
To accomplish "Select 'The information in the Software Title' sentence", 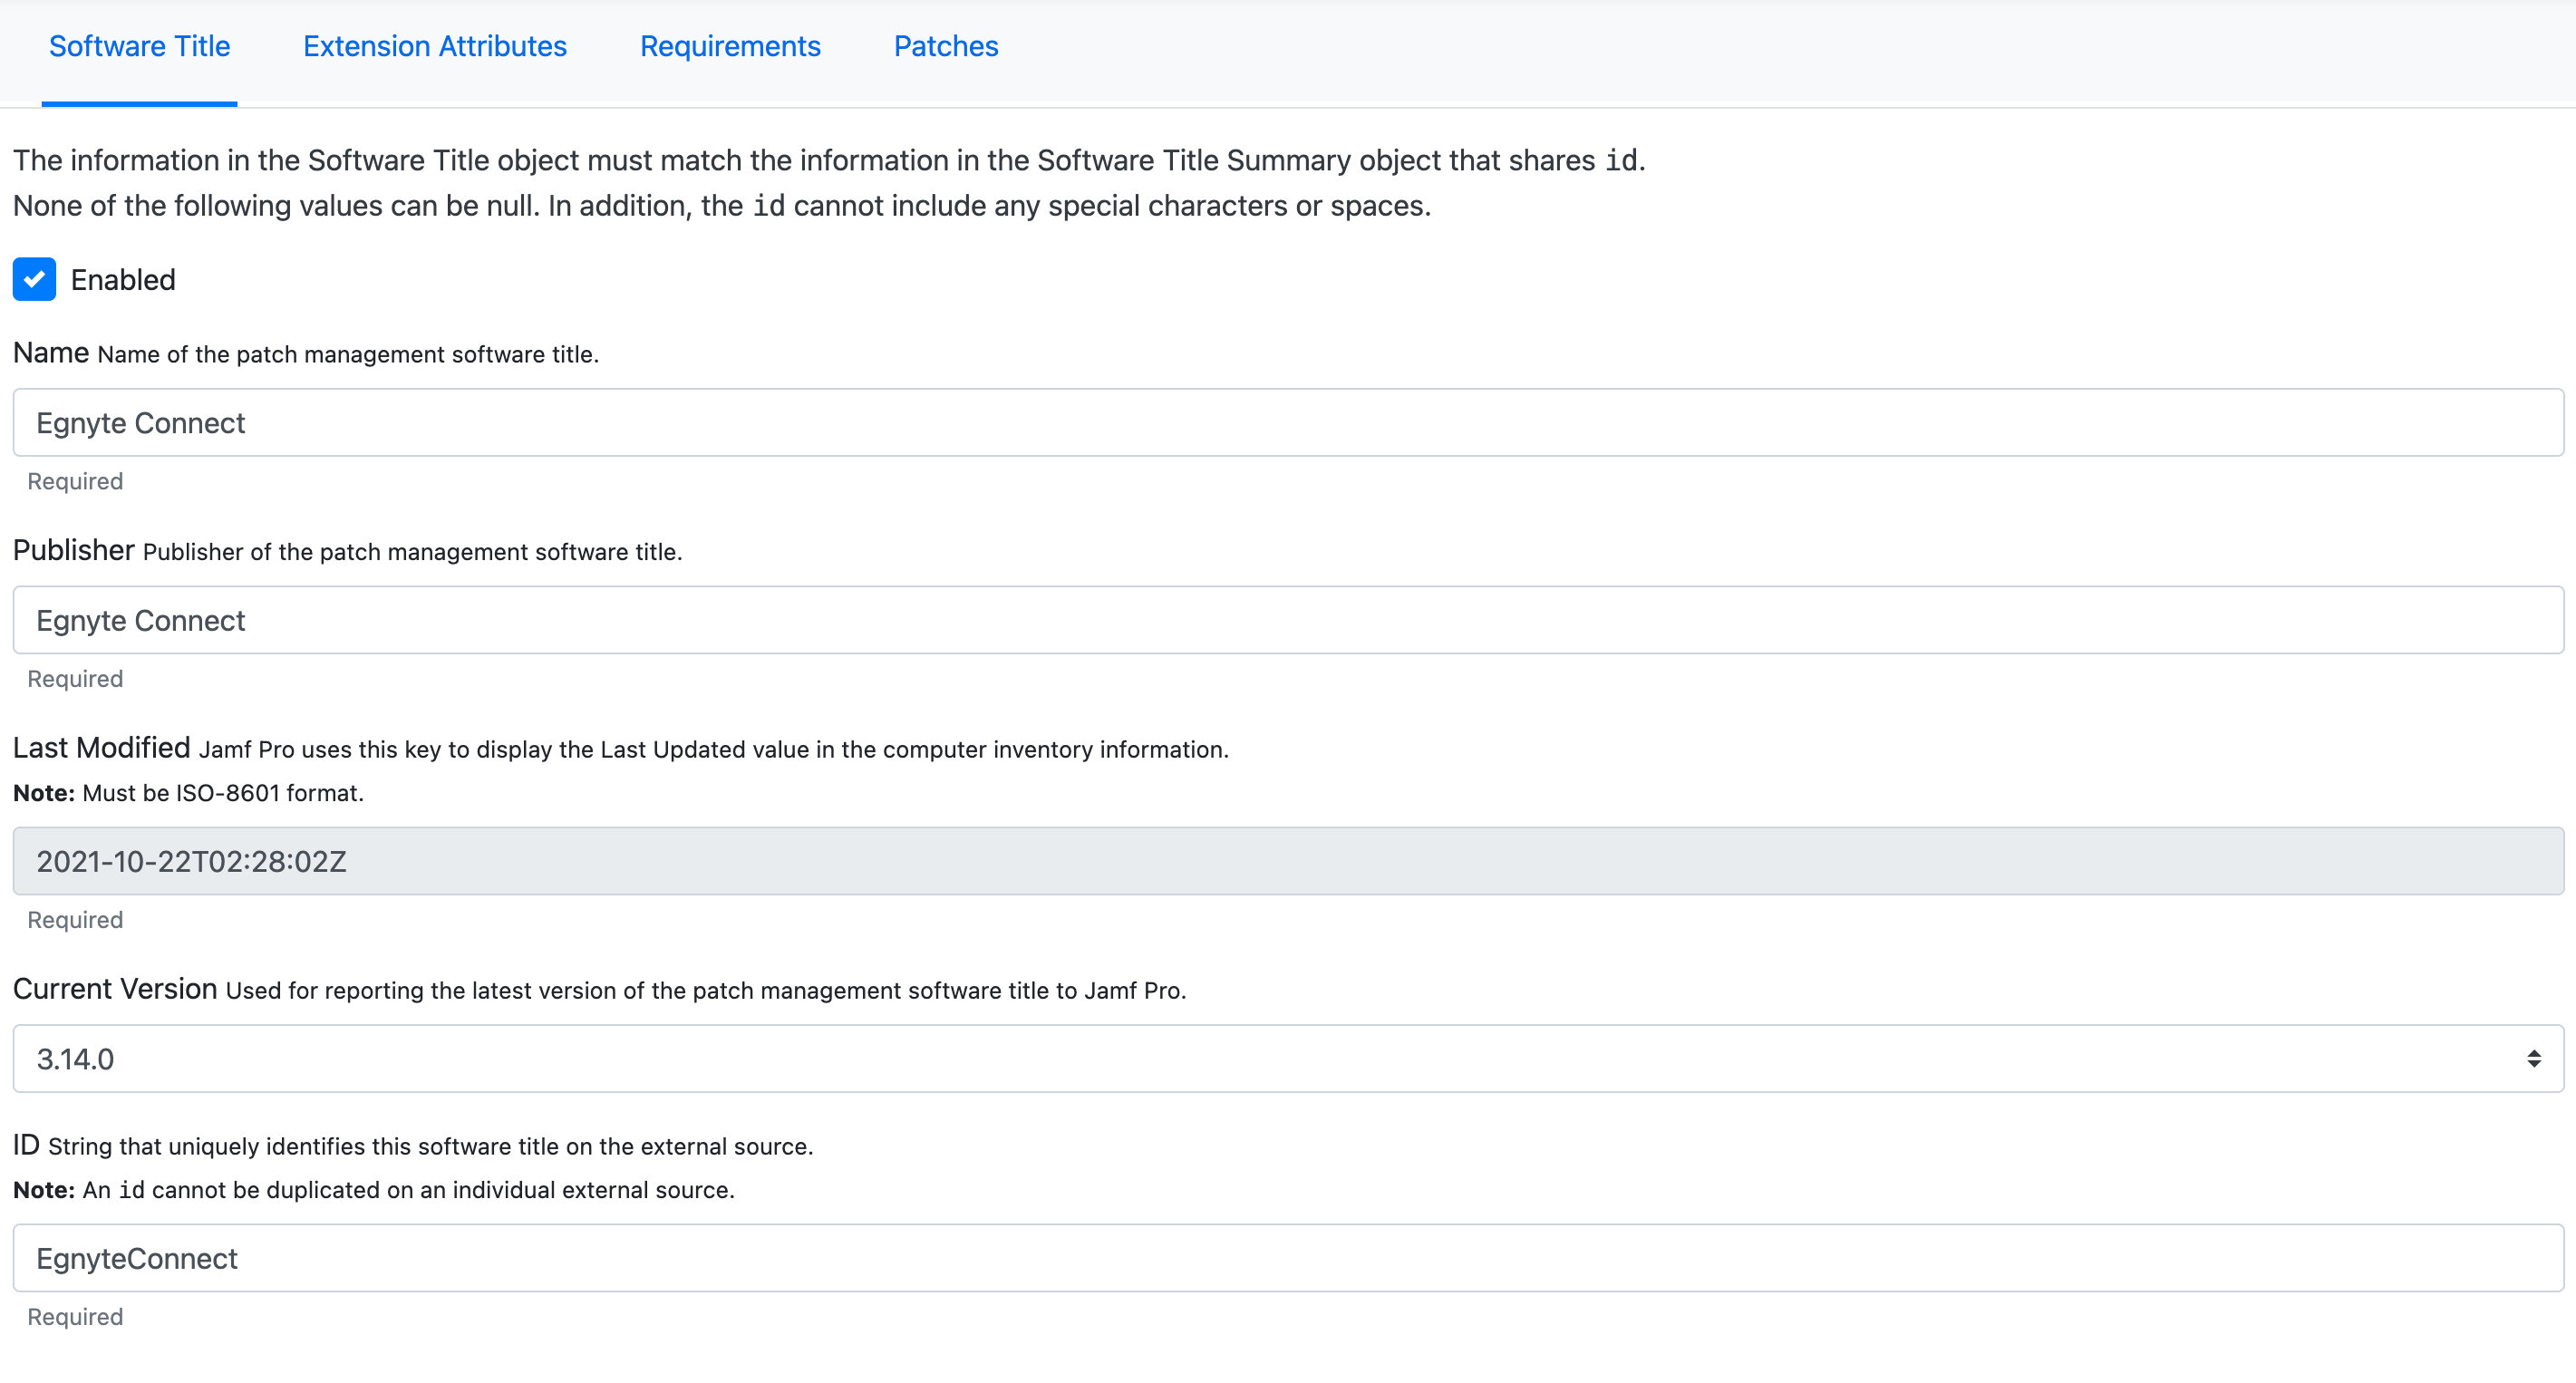I will 829,160.
